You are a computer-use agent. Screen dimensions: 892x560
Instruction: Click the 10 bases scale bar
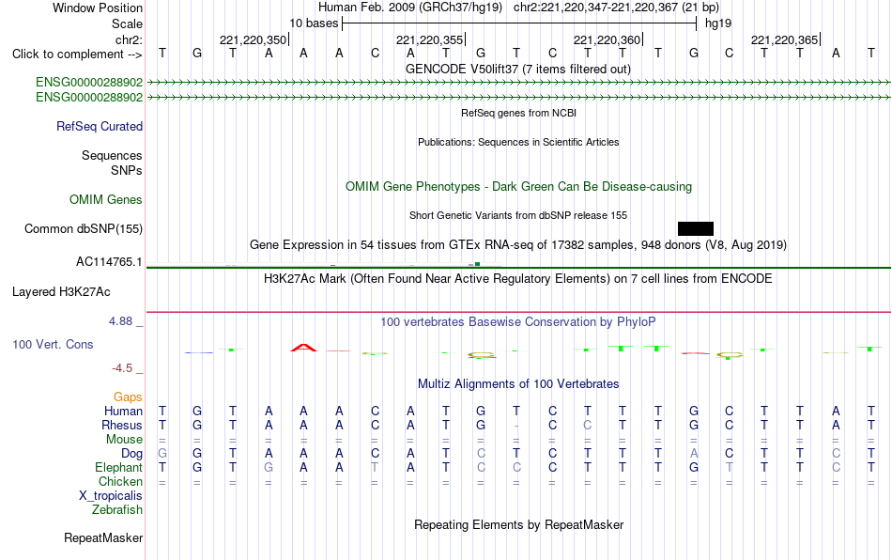[519, 23]
